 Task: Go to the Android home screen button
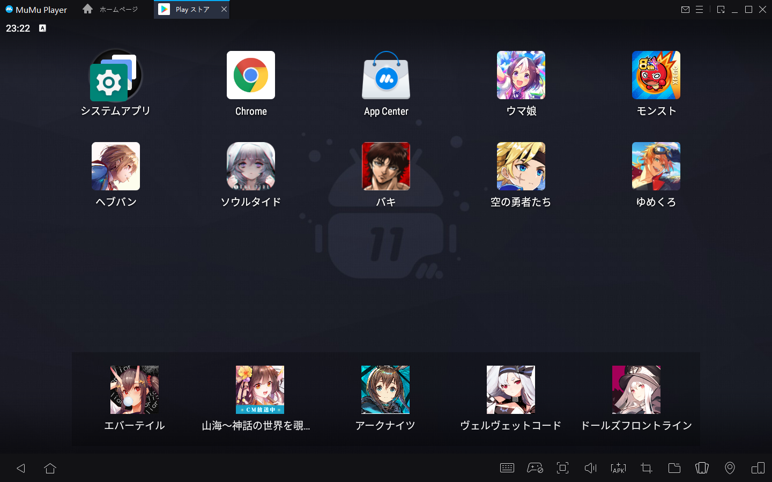(50, 468)
